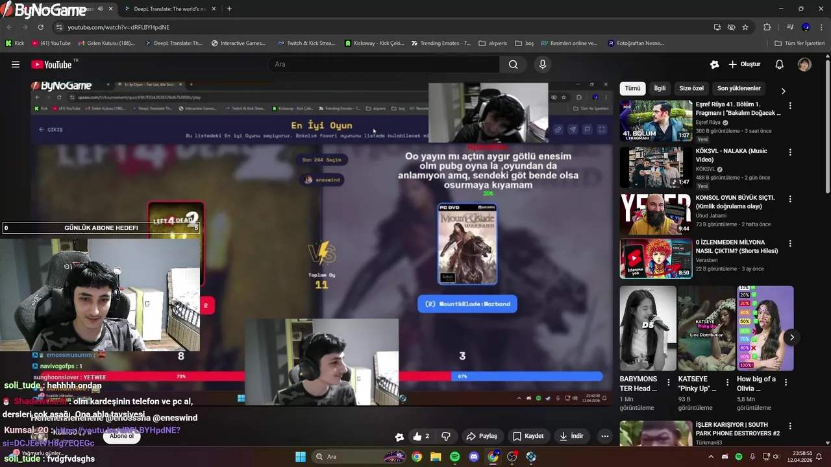Open options for Eşref Rüya video
The image size is (831, 467).
790,106
